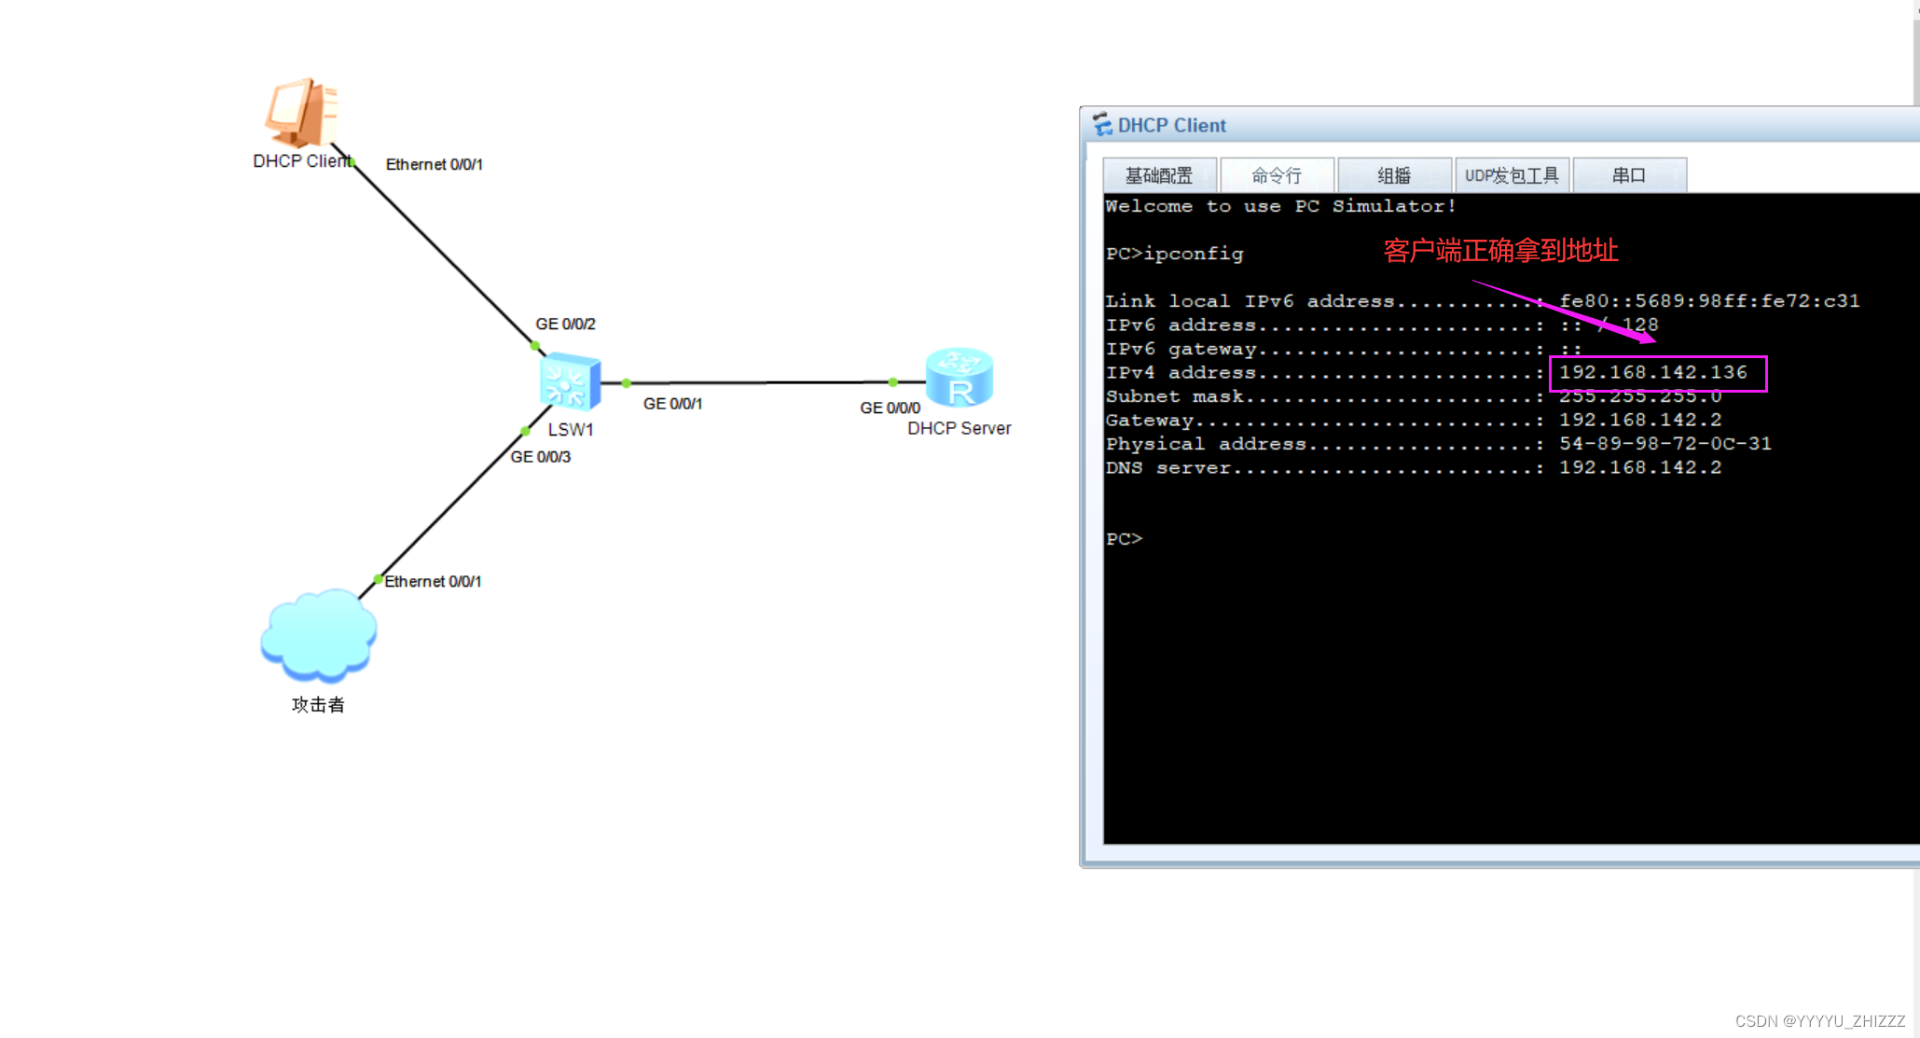Screen dimensions: 1920x1038
Task: Open the 基础配置 tab
Action: [x=1158, y=175]
